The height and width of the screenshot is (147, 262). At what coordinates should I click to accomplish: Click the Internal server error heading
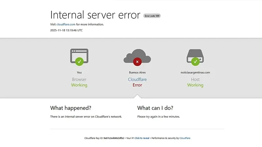(x=95, y=15)
